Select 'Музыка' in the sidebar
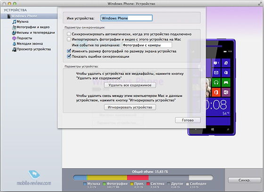264x192 pixels. [x=23, y=22]
